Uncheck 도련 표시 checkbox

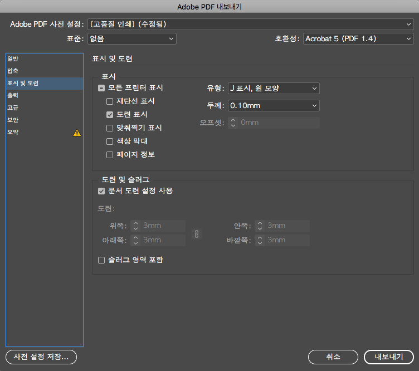110,115
